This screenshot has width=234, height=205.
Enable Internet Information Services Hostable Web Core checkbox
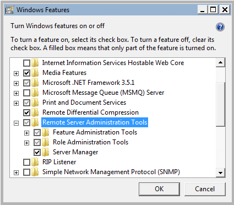(26, 63)
